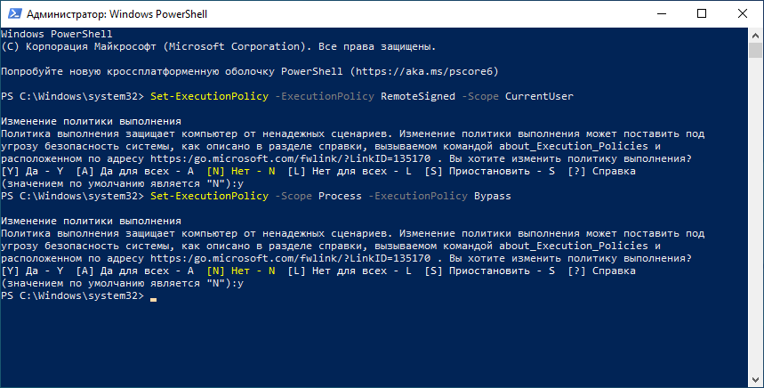This screenshot has height=388, width=764.
Task: Click the first Set-ExecutionPolicy command text
Action: point(209,96)
